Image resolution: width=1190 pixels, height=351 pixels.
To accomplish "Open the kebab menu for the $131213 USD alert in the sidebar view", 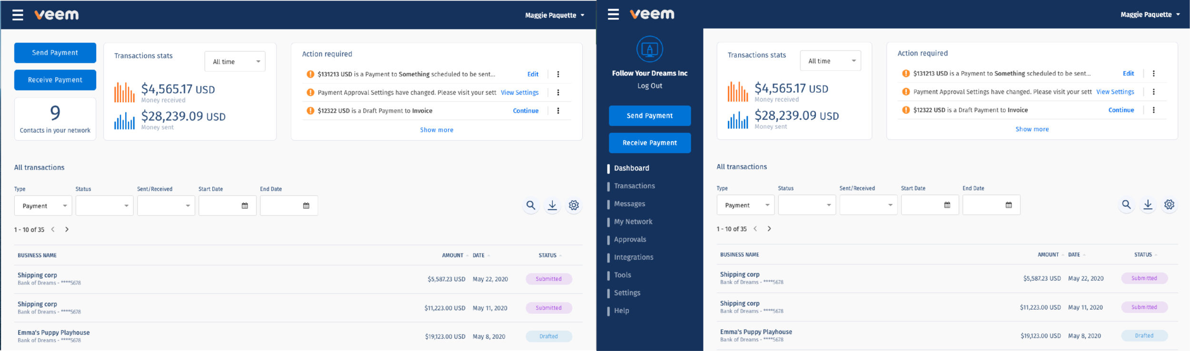I will (x=1154, y=74).
